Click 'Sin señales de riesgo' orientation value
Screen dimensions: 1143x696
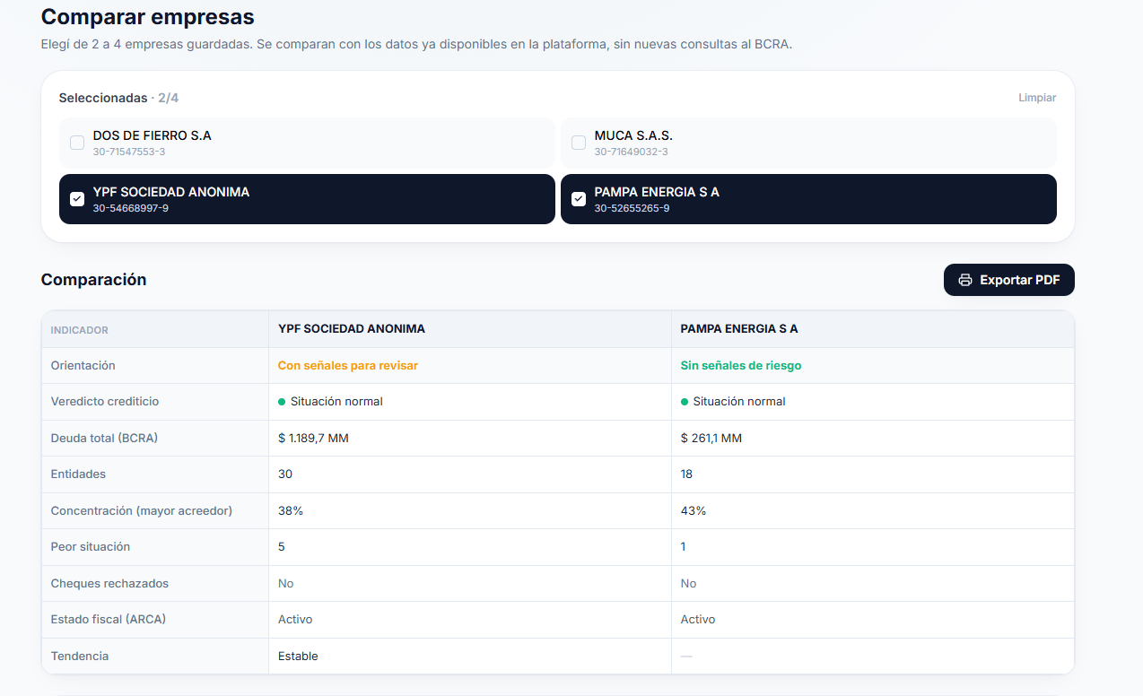741,365
